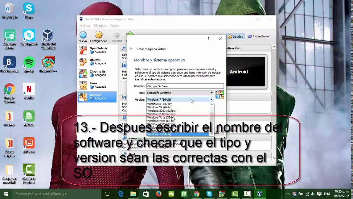
Task: Open Edge browser from taskbar
Action: (x=121, y=194)
